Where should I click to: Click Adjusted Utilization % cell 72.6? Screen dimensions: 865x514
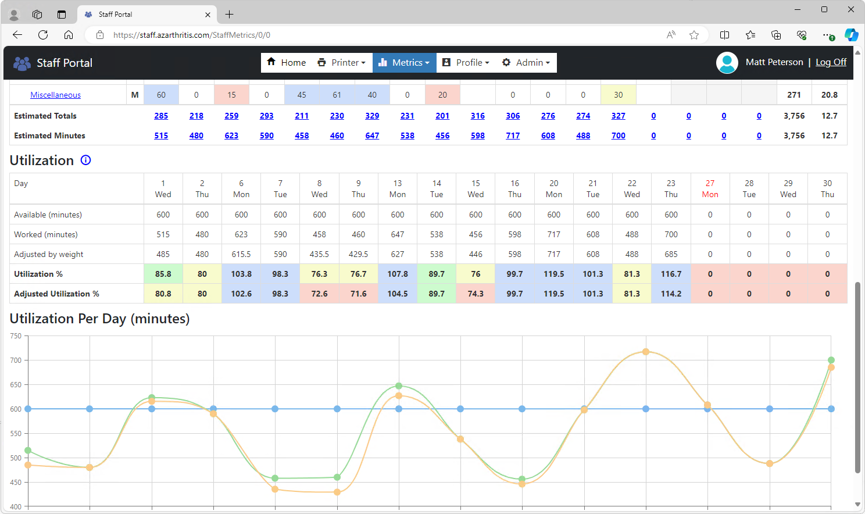319,294
